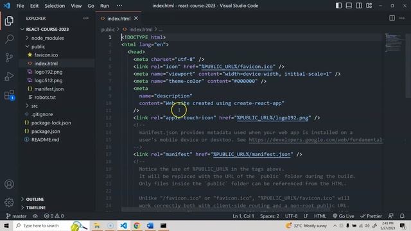Open the Explorer view in activity bar
Screen dimensions: 411x231
[x=9, y=21]
